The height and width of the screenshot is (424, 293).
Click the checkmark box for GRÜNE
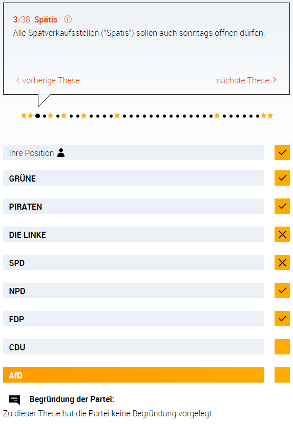point(282,178)
